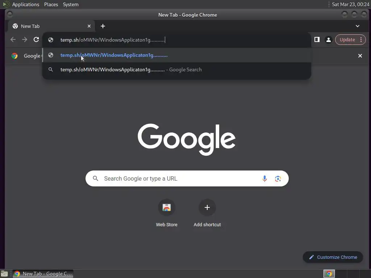
Task: Select the New Tab - Google Chrome taskbar entry
Action: click(43, 274)
